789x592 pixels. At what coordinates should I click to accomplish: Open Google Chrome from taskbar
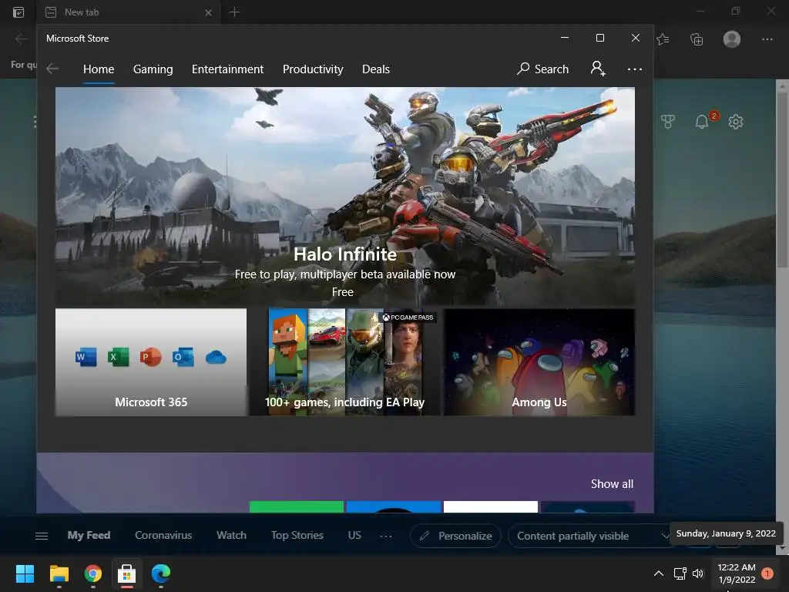point(93,573)
